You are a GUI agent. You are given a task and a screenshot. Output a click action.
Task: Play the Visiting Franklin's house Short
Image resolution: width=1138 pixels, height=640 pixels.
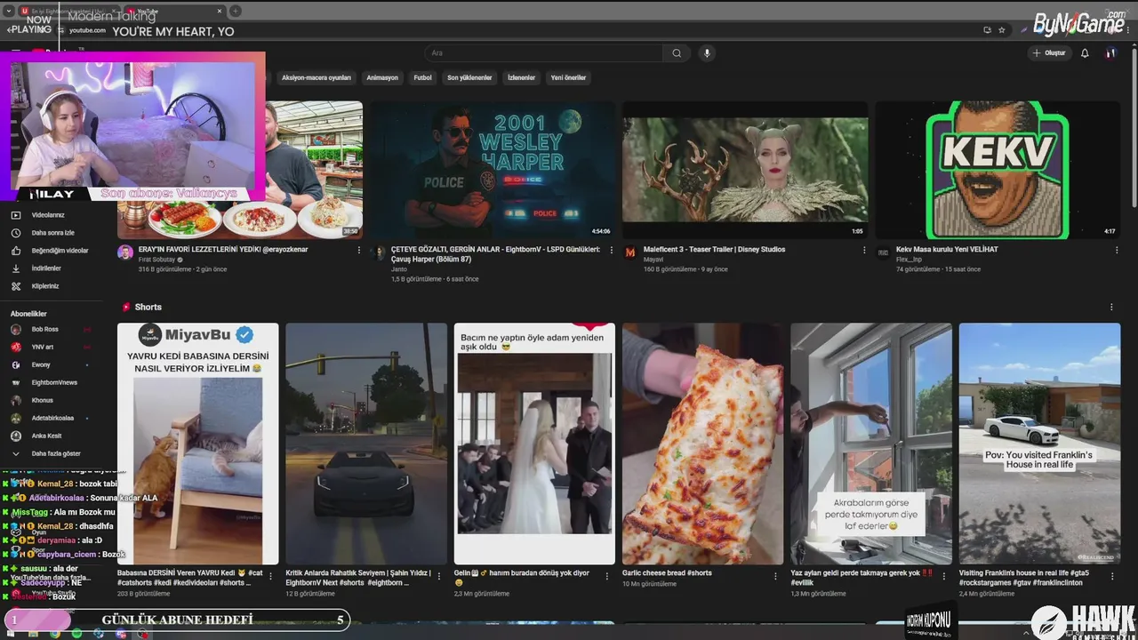click(x=1039, y=444)
